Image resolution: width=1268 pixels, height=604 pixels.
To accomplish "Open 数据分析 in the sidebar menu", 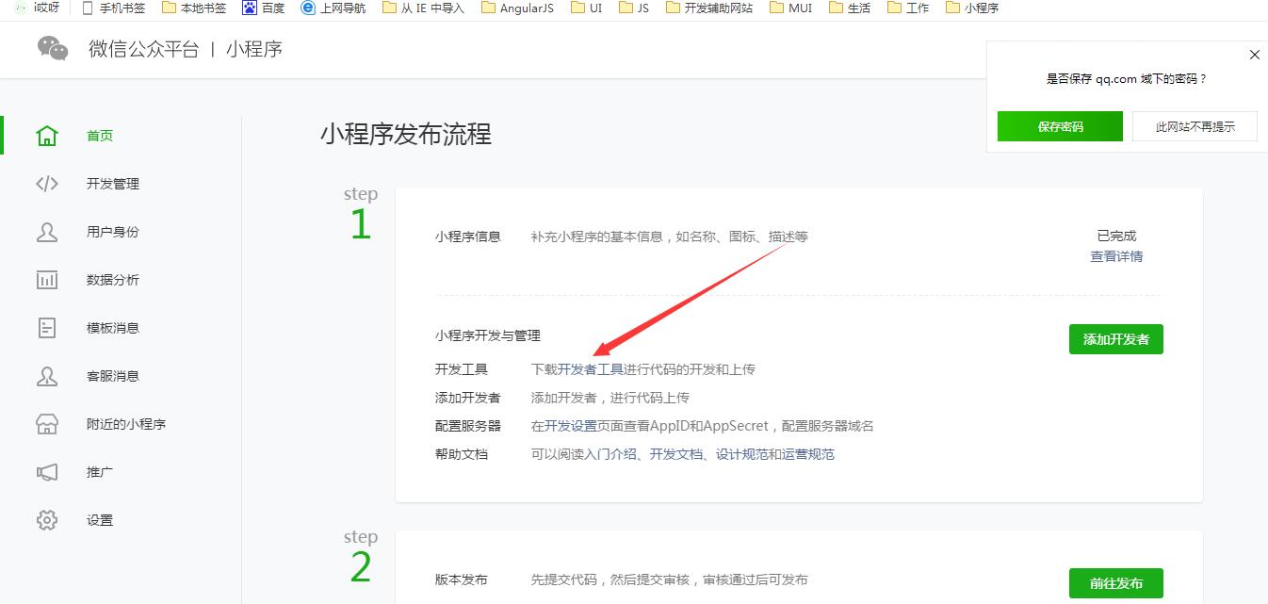I will click(x=113, y=280).
